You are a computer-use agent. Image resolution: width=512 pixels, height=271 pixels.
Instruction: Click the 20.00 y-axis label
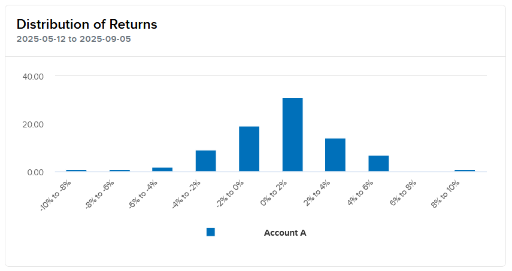click(33, 124)
